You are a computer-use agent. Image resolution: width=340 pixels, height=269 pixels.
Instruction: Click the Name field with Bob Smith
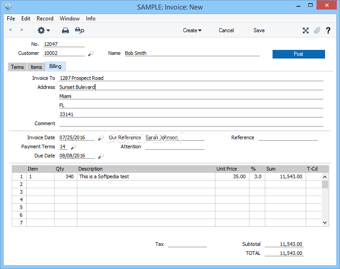pos(192,53)
